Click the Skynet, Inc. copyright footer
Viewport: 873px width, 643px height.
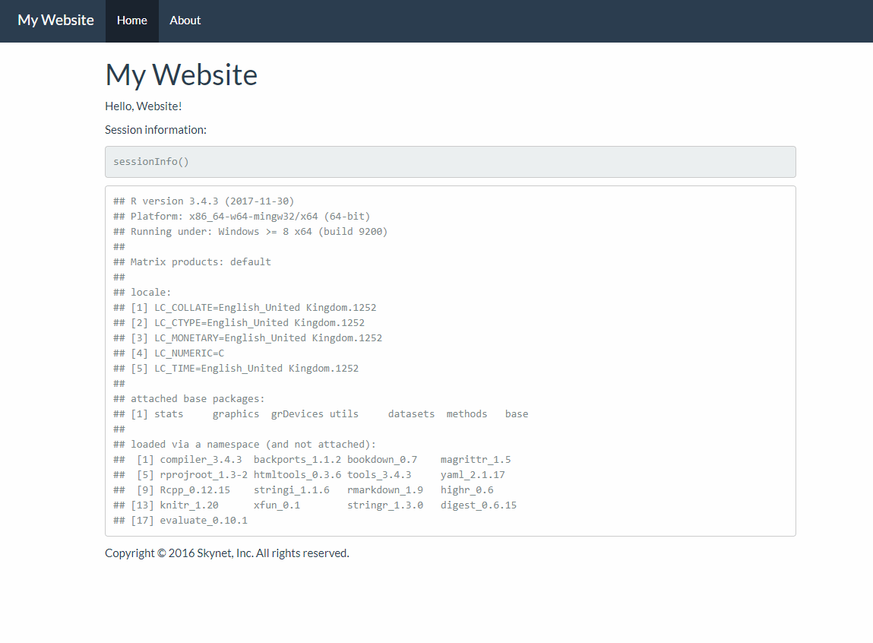tap(226, 553)
